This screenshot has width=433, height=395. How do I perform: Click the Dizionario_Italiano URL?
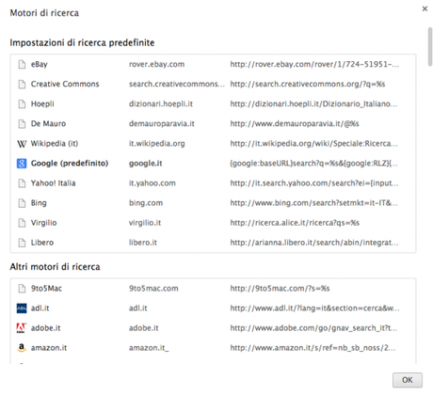coord(313,103)
